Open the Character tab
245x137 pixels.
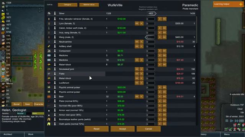click(x=39, y=104)
